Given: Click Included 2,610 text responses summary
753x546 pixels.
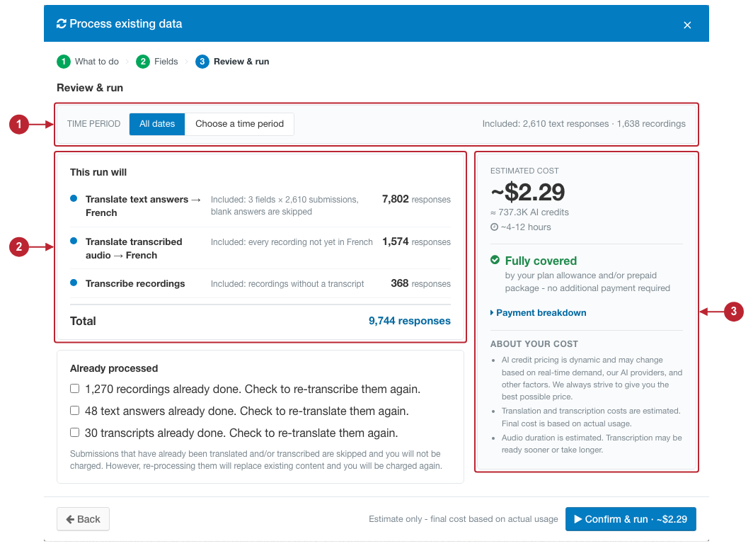Looking at the screenshot, I should click(584, 123).
